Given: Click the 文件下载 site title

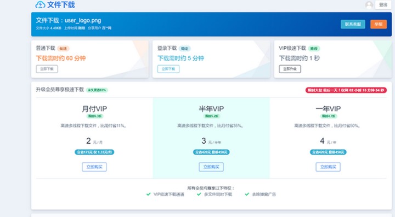Looking at the screenshot, I should tap(61, 5).
